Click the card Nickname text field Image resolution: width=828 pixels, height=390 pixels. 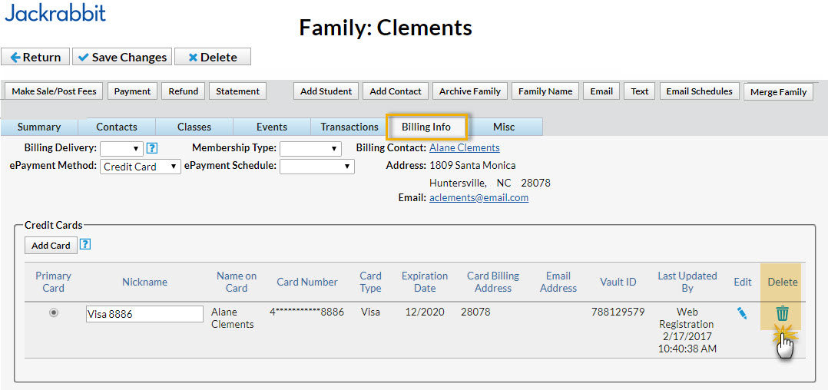pos(144,314)
